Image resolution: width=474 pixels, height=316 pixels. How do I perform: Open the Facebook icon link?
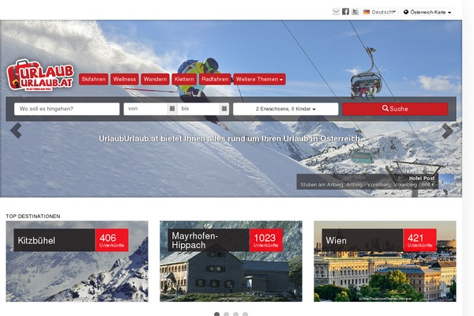point(345,12)
